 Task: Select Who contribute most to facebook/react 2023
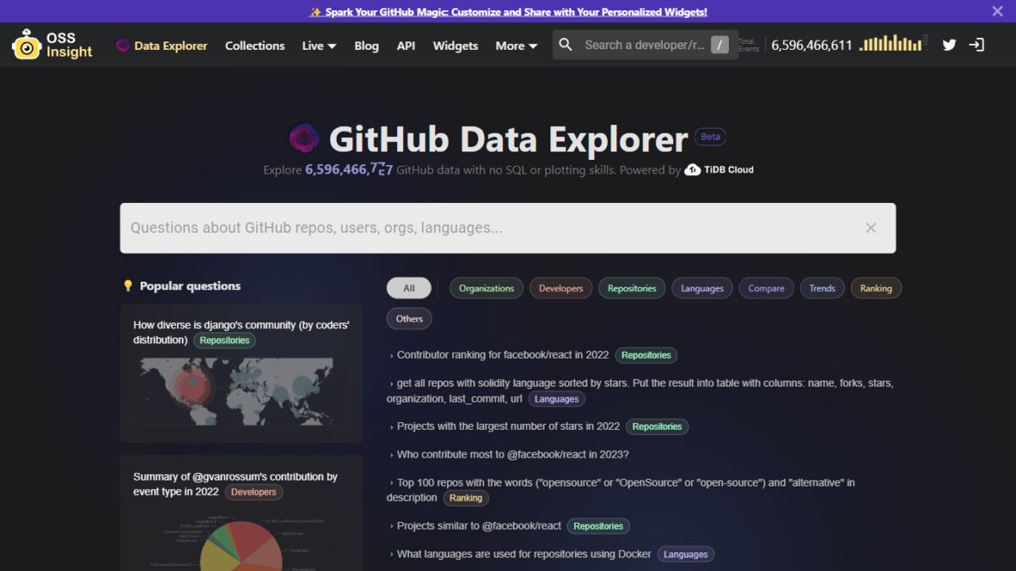[x=513, y=454]
